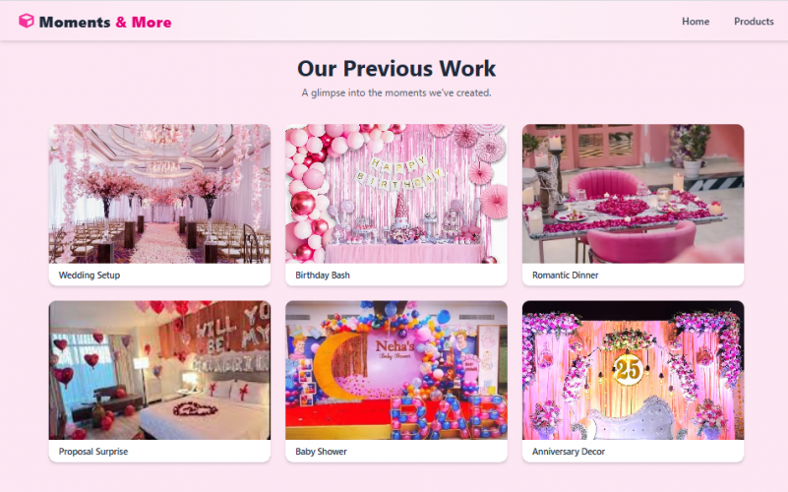Viewport: 788px width, 492px height.
Task: Open the Anniversary Decor photo
Action: pyautogui.click(x=634, y=370)
